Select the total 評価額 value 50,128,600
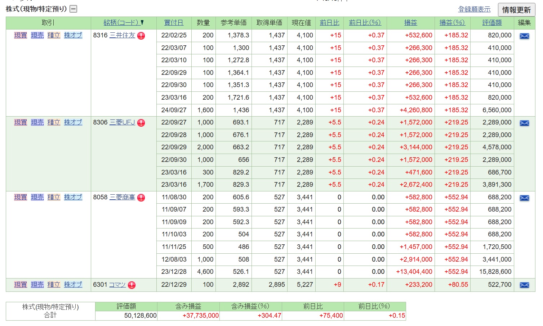 [x=126, y=316]
